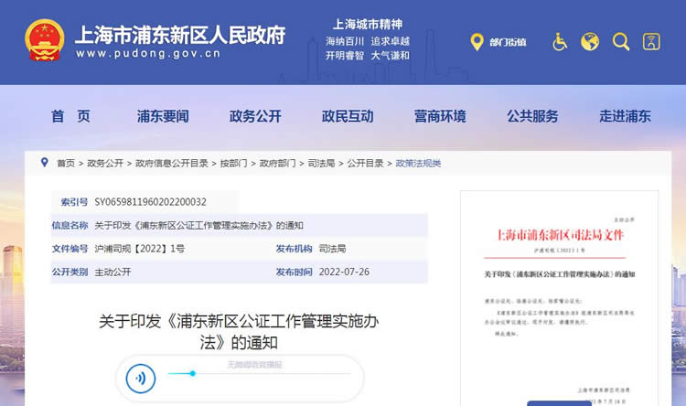Click the breadcrumb location marker icon
Image resolution: width=686 pixels, height=406 pixels.
[44, 163]
